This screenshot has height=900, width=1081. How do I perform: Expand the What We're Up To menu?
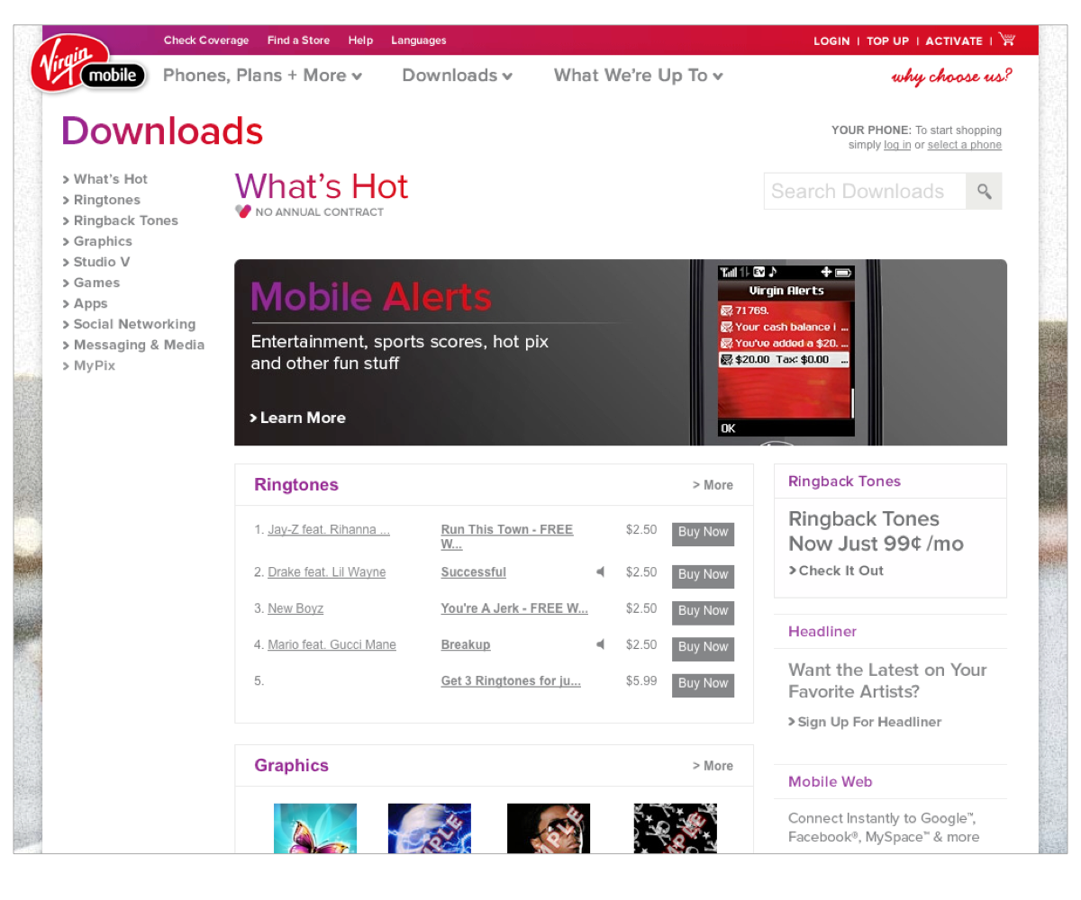coord(638,76)
